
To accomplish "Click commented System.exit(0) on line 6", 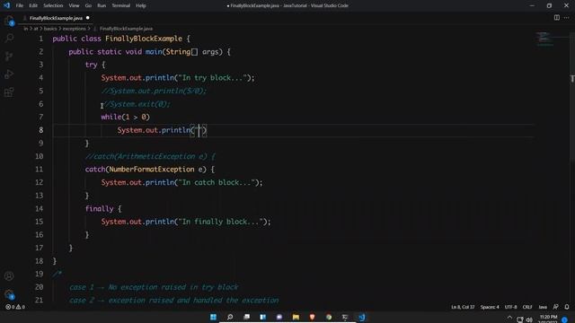I will pos(136,104).
